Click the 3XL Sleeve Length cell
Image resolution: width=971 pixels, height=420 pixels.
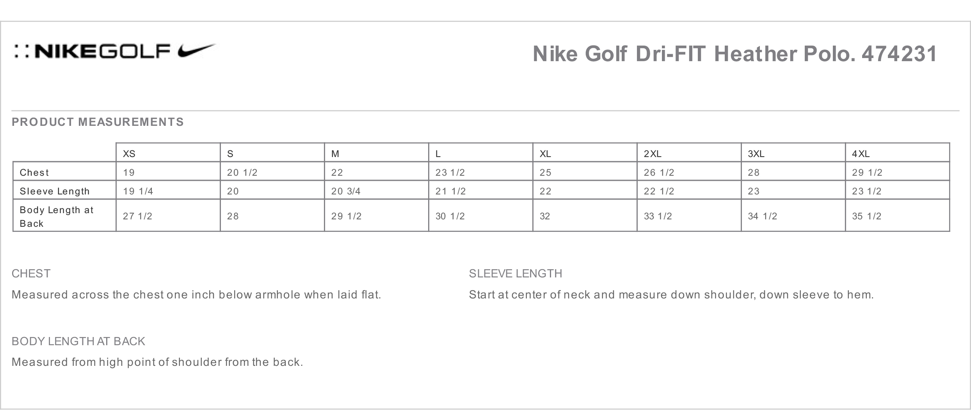[x=754, y=191]
